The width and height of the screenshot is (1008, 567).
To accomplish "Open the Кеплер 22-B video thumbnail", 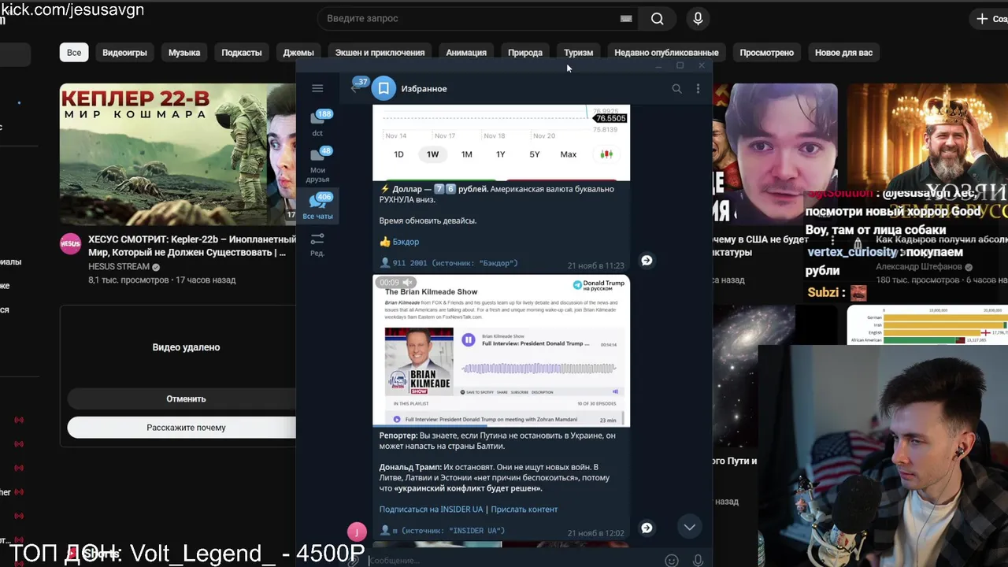I will [178, 154].
